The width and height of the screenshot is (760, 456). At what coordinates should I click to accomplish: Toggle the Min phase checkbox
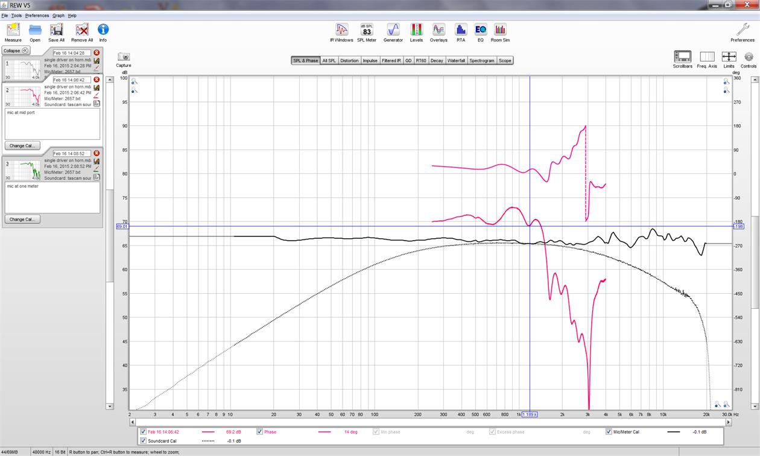(x=376, y=432)
